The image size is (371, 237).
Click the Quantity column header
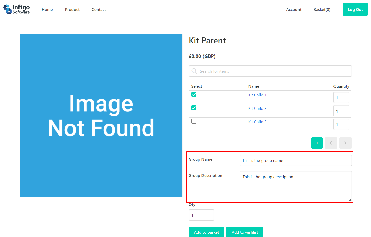pyautogui.click(x=341, y=86)
